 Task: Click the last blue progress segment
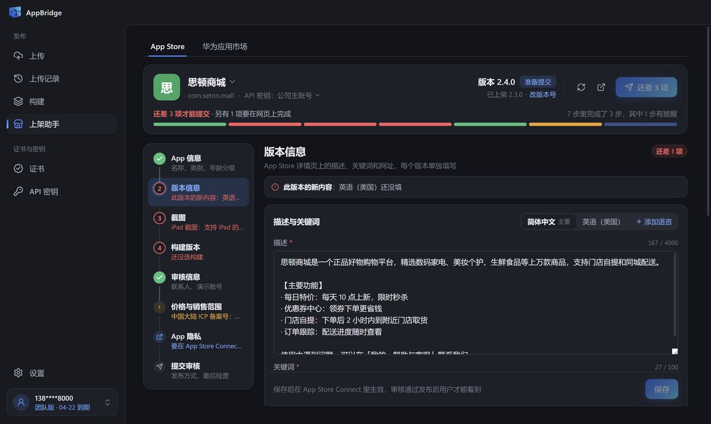640,124
